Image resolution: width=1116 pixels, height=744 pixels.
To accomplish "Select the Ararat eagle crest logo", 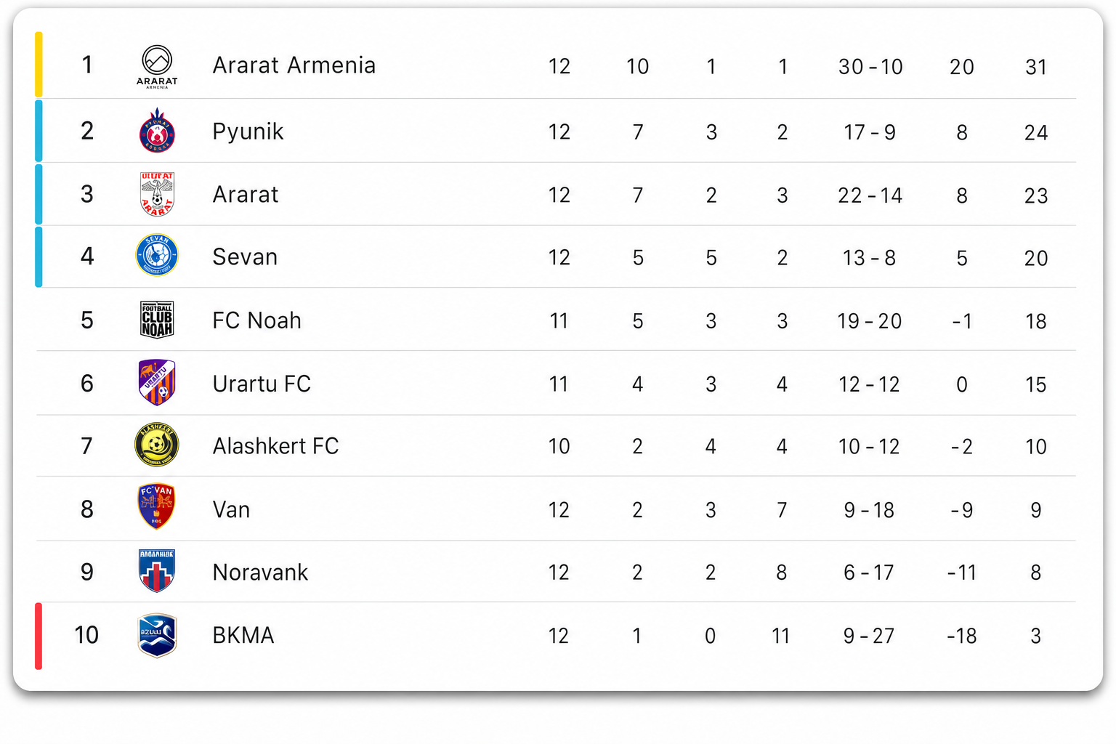I will point(157,194).
